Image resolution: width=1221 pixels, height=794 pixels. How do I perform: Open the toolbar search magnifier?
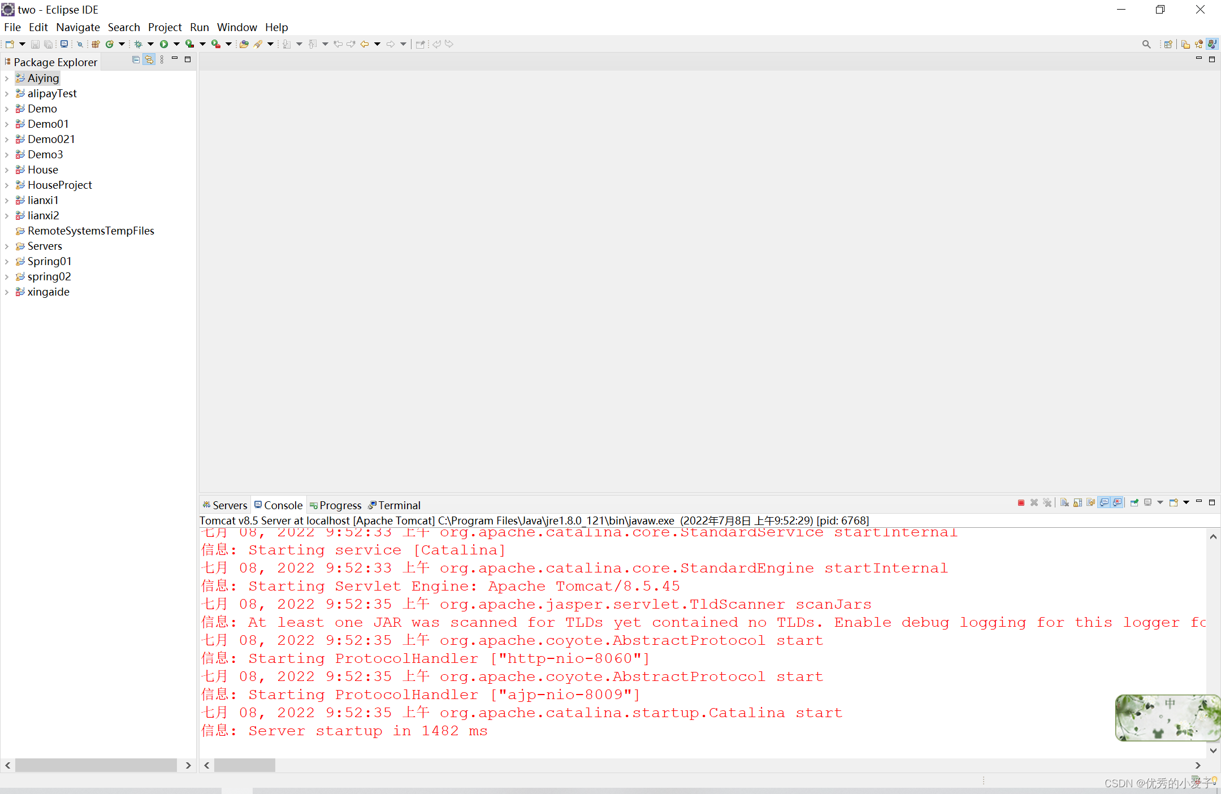pyautogui.click(x=1146, y=44)
